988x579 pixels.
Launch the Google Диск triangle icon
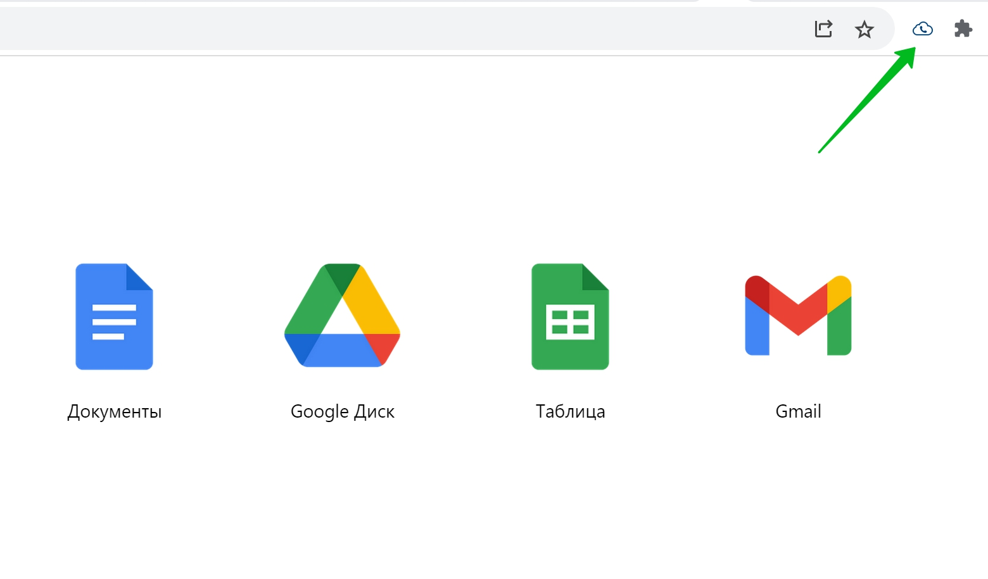(x=342, y=315)
